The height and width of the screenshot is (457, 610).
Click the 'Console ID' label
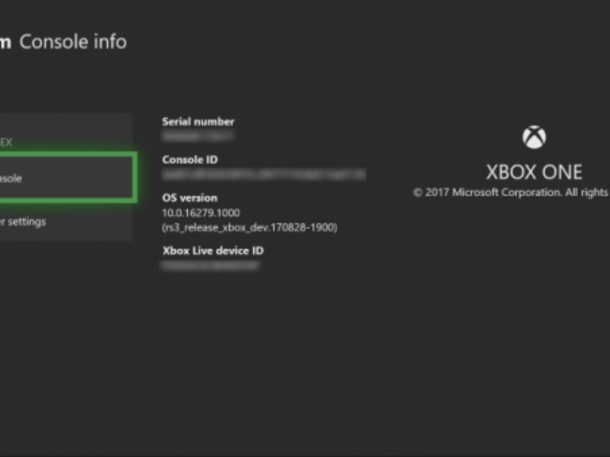190,160
